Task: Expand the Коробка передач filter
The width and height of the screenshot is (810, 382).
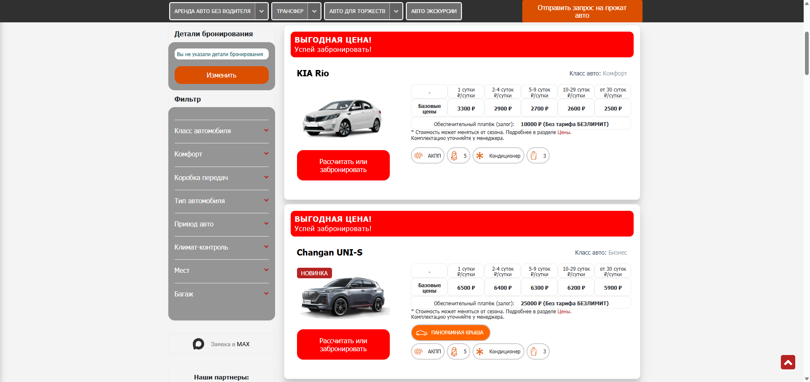Action: (x=221, y=178)
